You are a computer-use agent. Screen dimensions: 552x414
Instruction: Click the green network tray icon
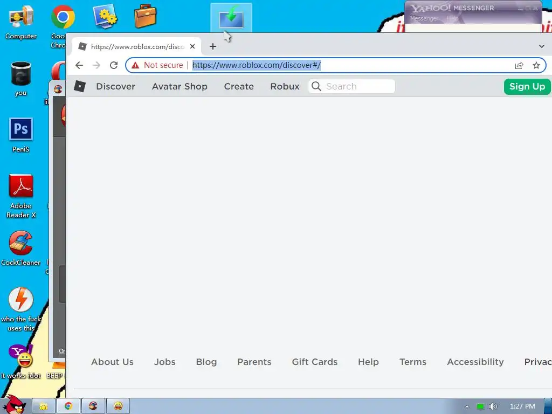click(480, 406)
